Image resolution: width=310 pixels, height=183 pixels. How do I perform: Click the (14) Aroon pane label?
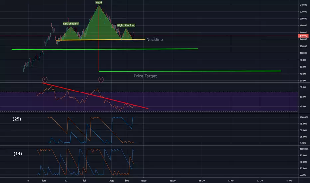pos(18,154)
